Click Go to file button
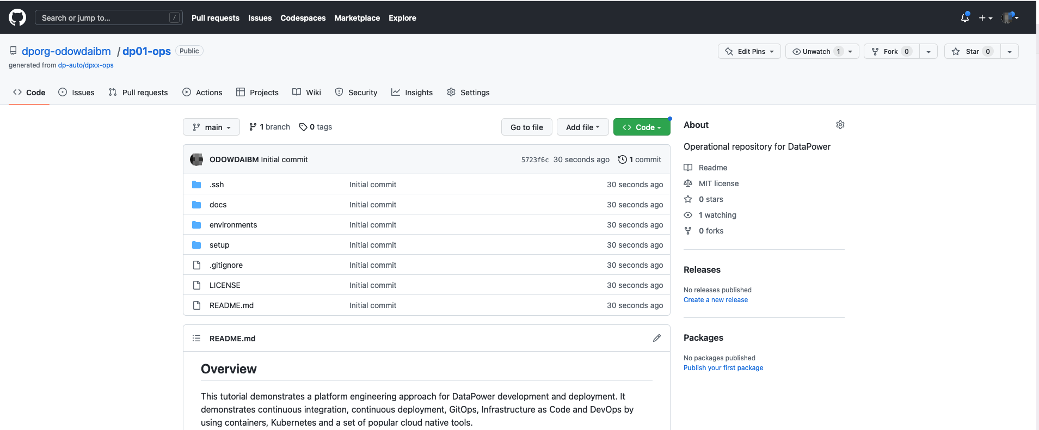Screen dimensions: 1039x430 coord(527,127)
